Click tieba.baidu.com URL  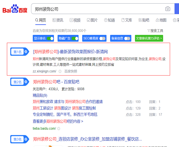pos(44,128)
